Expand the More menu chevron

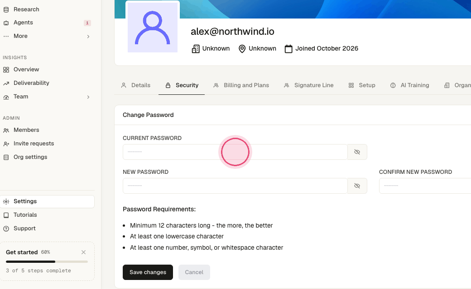click(x=88, y=37)
